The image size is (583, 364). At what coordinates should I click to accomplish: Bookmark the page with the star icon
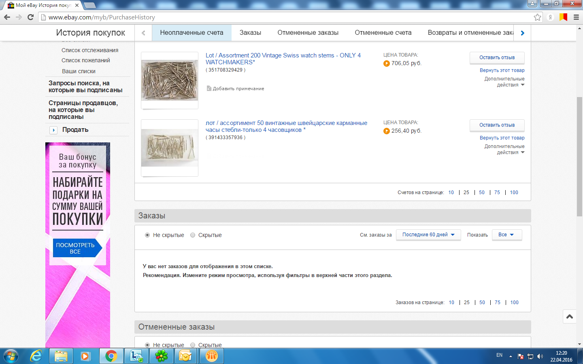point(537,17)
